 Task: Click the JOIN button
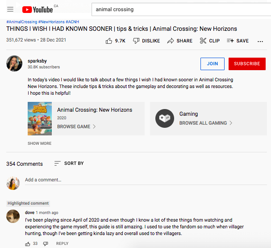click(213, 64)
